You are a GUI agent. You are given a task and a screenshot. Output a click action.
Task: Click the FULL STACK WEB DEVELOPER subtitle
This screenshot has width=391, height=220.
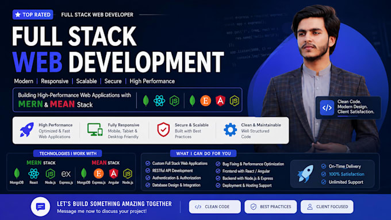click(x=97, y=15)
